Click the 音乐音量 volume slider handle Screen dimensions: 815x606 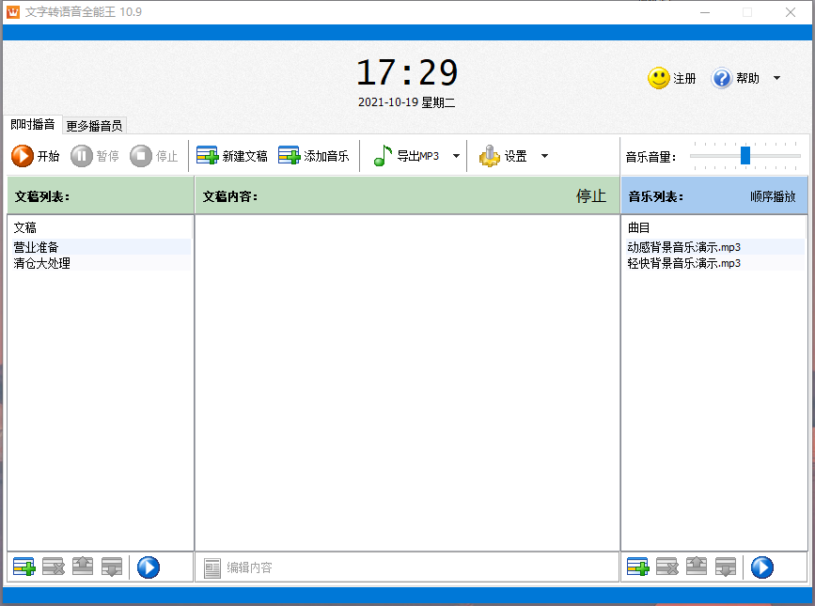coord(745,155)
